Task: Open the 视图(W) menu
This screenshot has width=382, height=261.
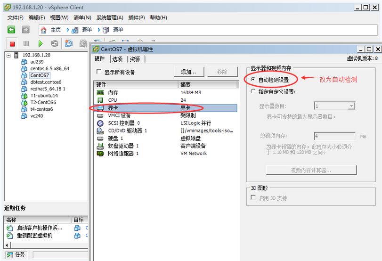Action: click(59, 18)
